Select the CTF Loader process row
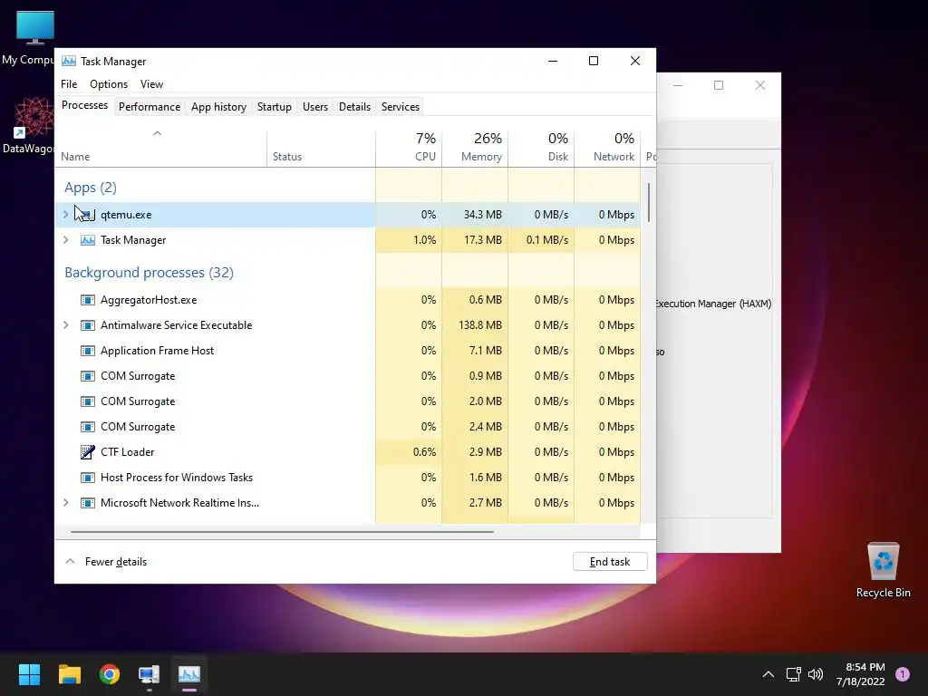The image size is (928, 696). tap(348, 452)
